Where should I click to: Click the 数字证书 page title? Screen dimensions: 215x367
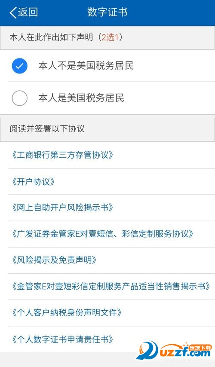[107, 12]
